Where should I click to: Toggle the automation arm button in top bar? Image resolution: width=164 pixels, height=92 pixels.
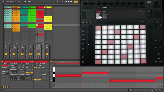point(77,2)
